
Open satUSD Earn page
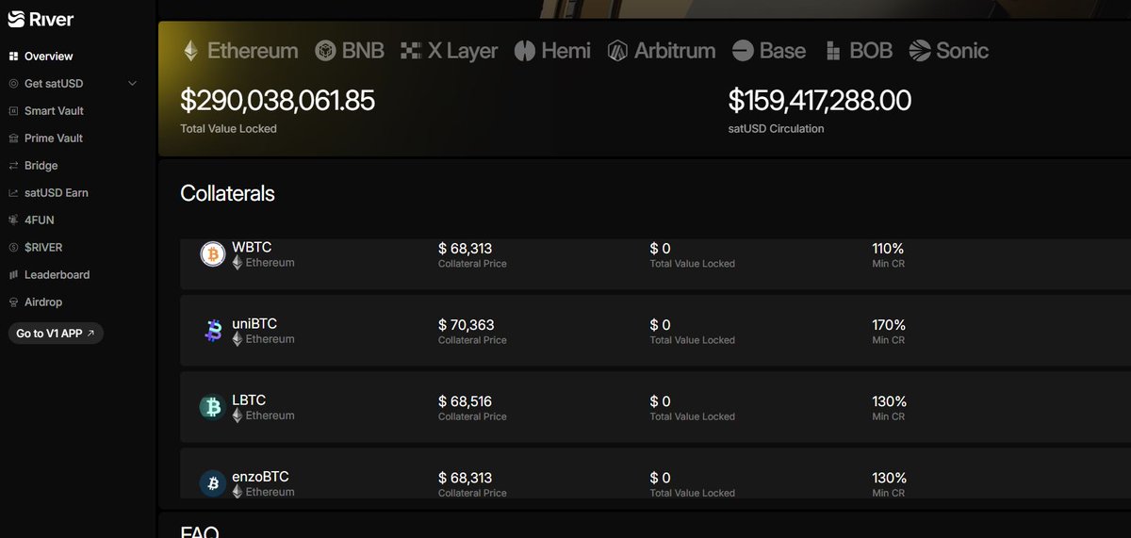[57, 193]
